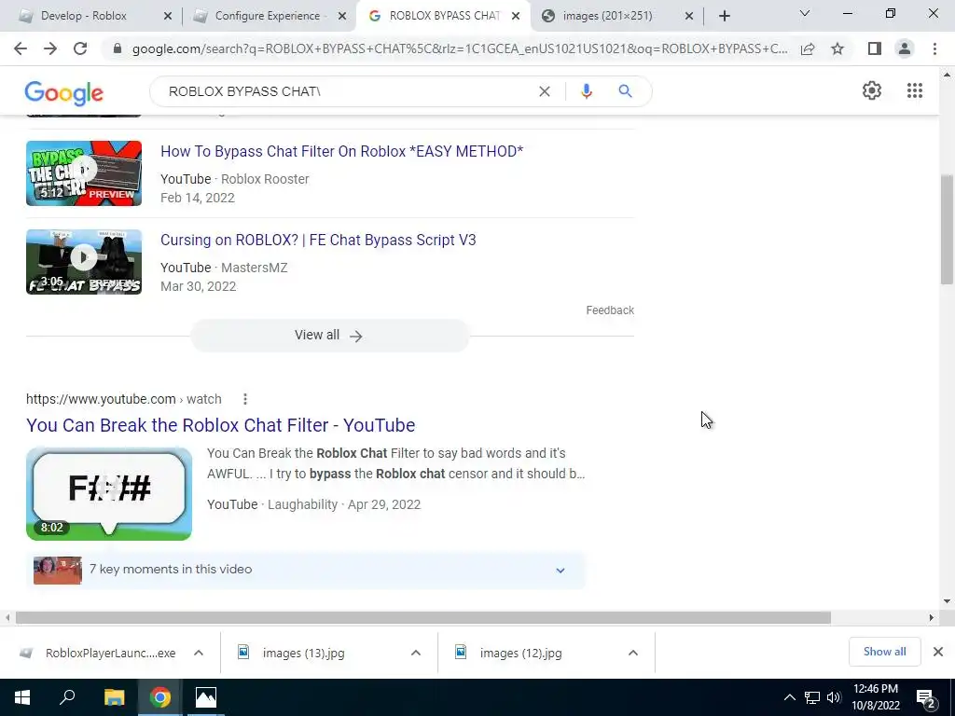
Task: Open How To Bypass Chat Filter video link
Action: (341, 152)
